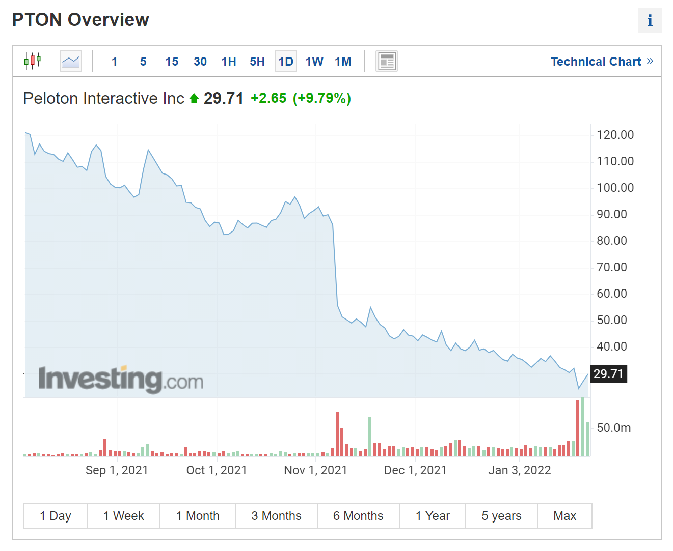Click the 110.00 price axis label
Image resolution: width=673 pixels, height=551 pixels.
[x=615, y=161]
